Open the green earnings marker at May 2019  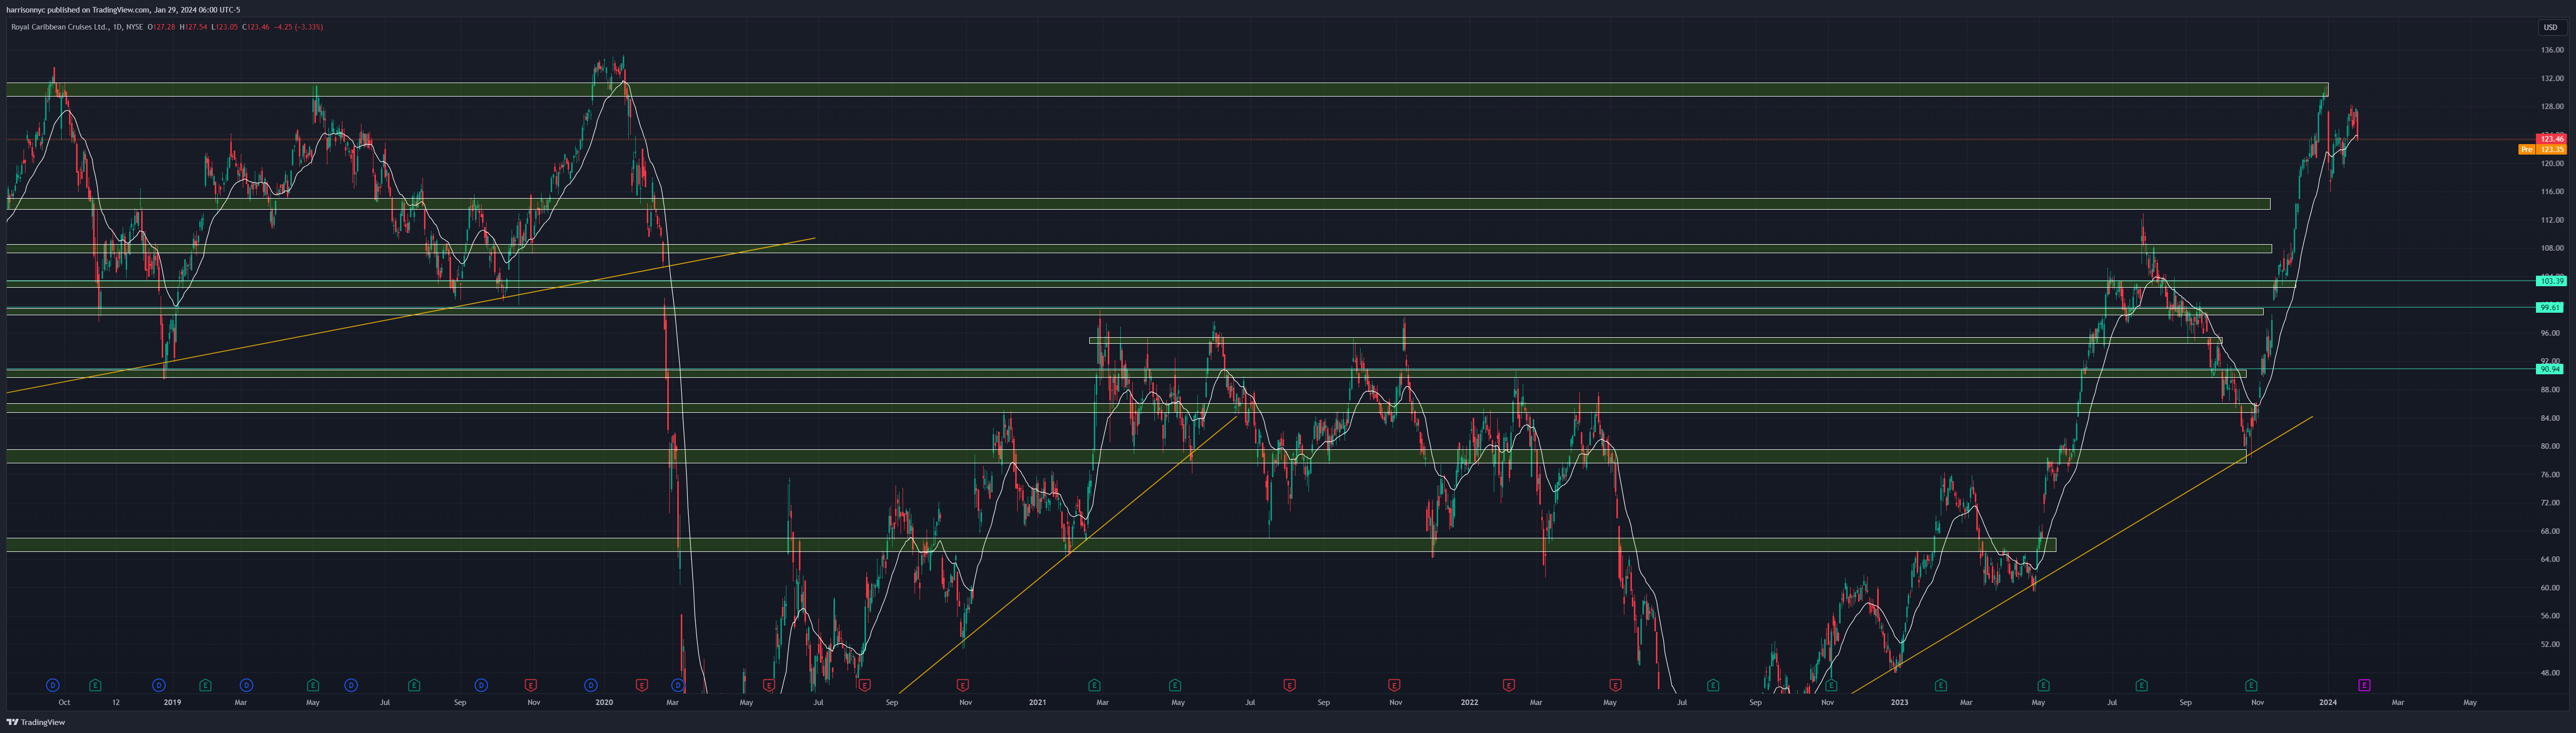pyautogui.click(x=313, y=685)
